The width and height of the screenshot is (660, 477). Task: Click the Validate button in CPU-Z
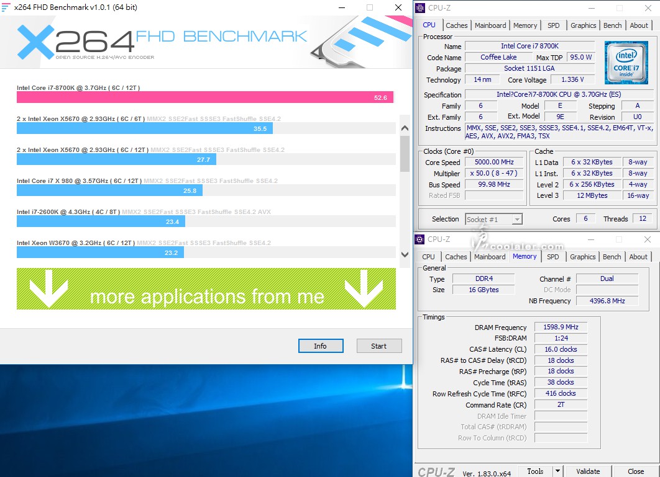tap(588, 471)
